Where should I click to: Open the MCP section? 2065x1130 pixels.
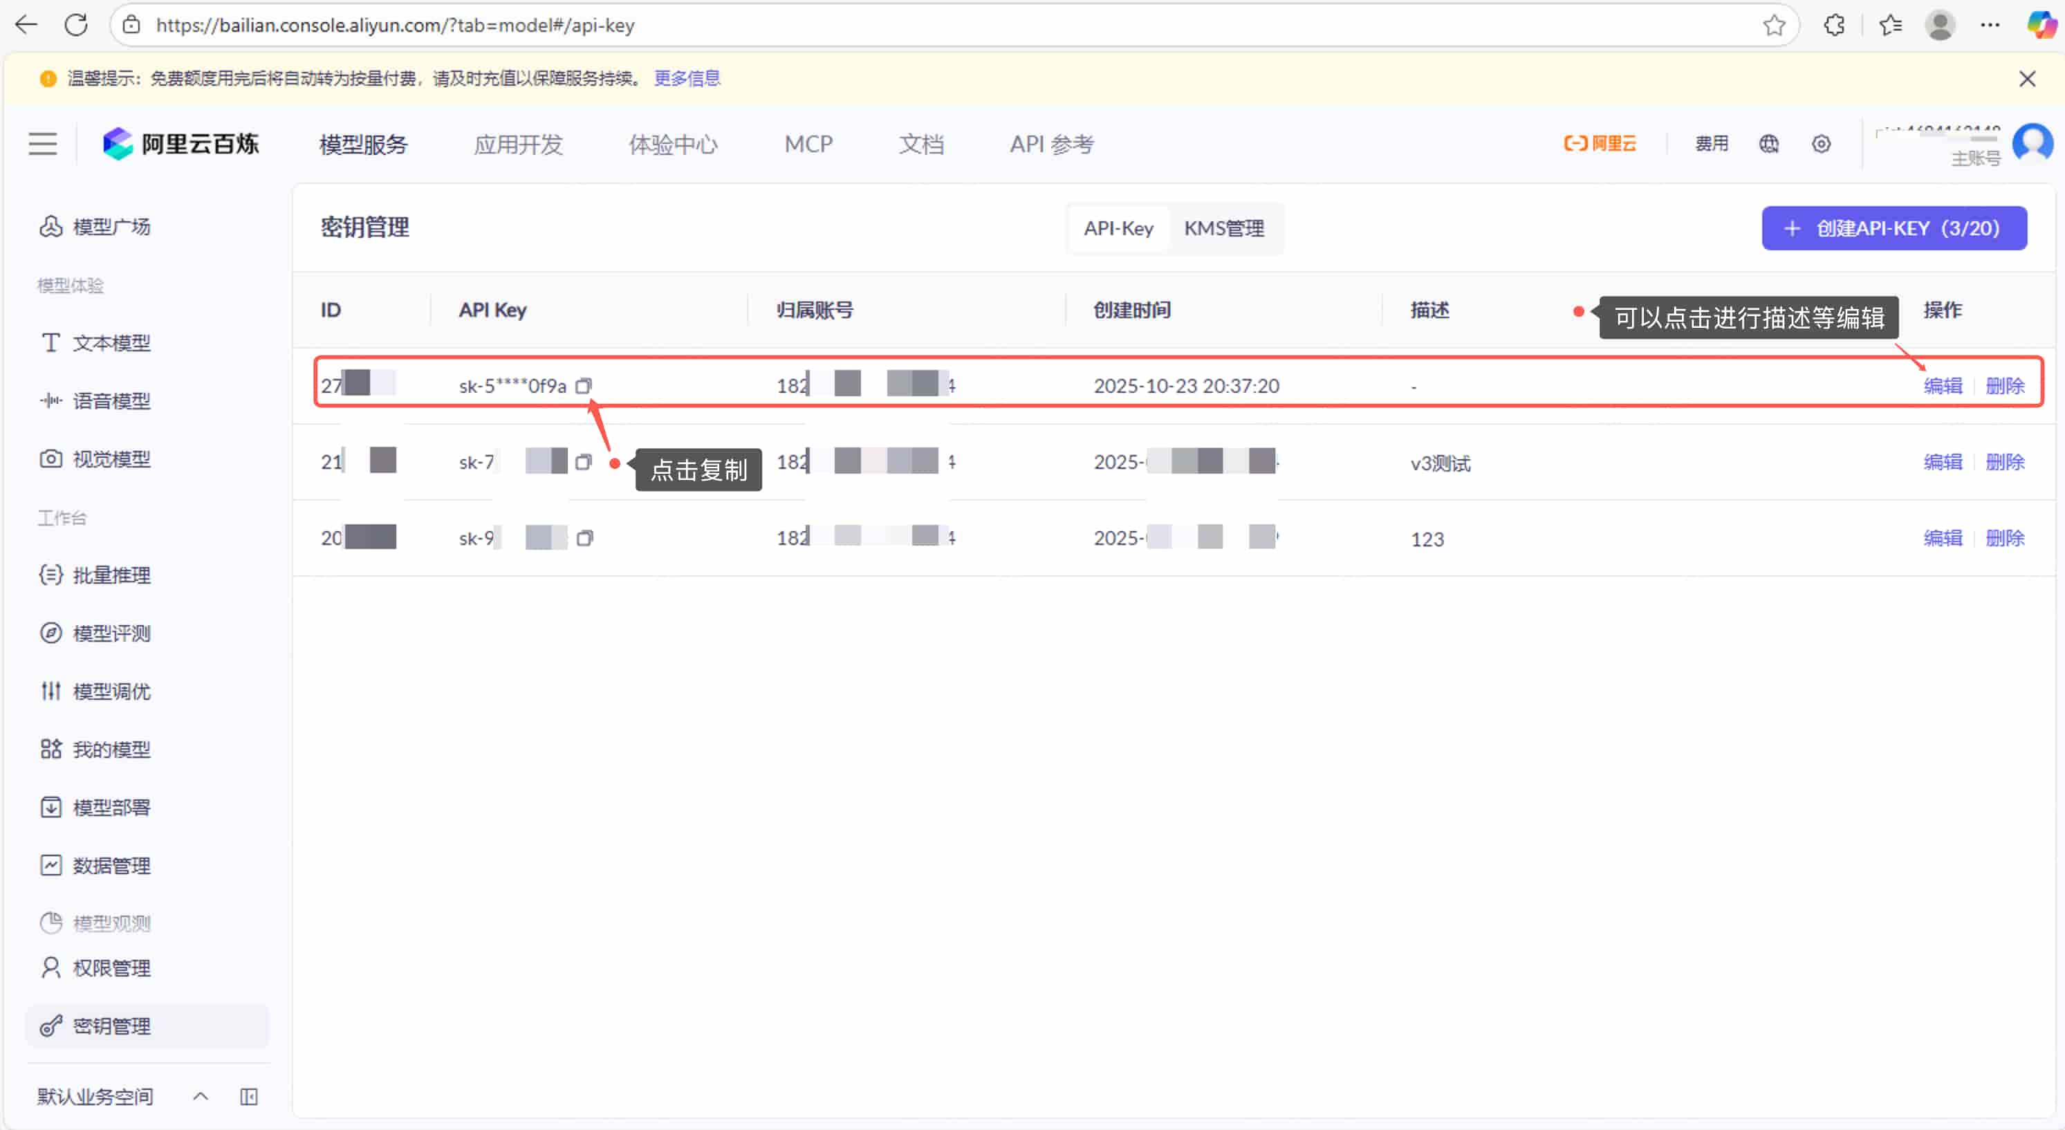pyautogui.click(x=808, y=145)
